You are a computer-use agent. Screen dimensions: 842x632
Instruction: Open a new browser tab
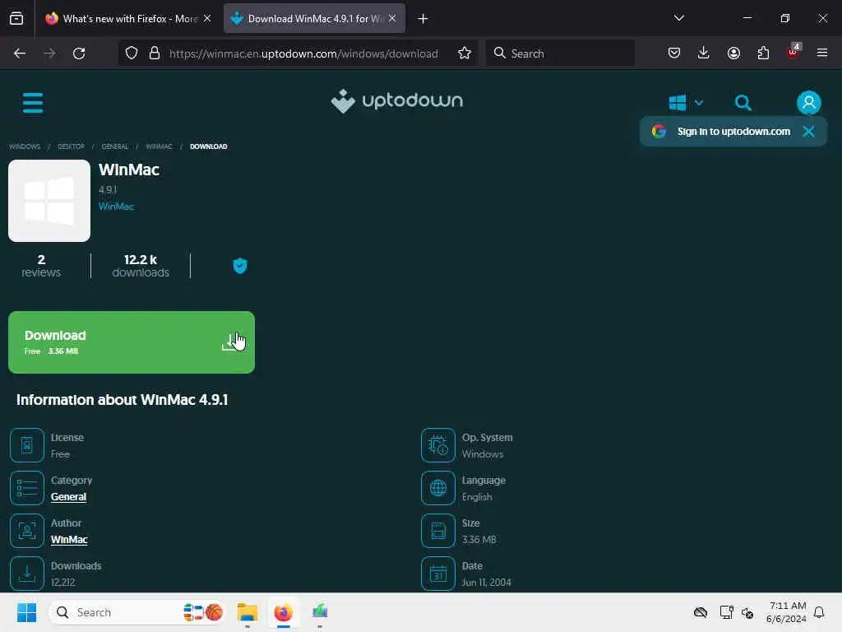(x=423, y=19)
